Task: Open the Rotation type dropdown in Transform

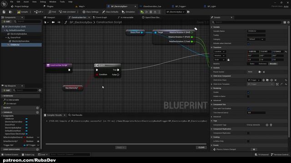Action: pos(219,56)
